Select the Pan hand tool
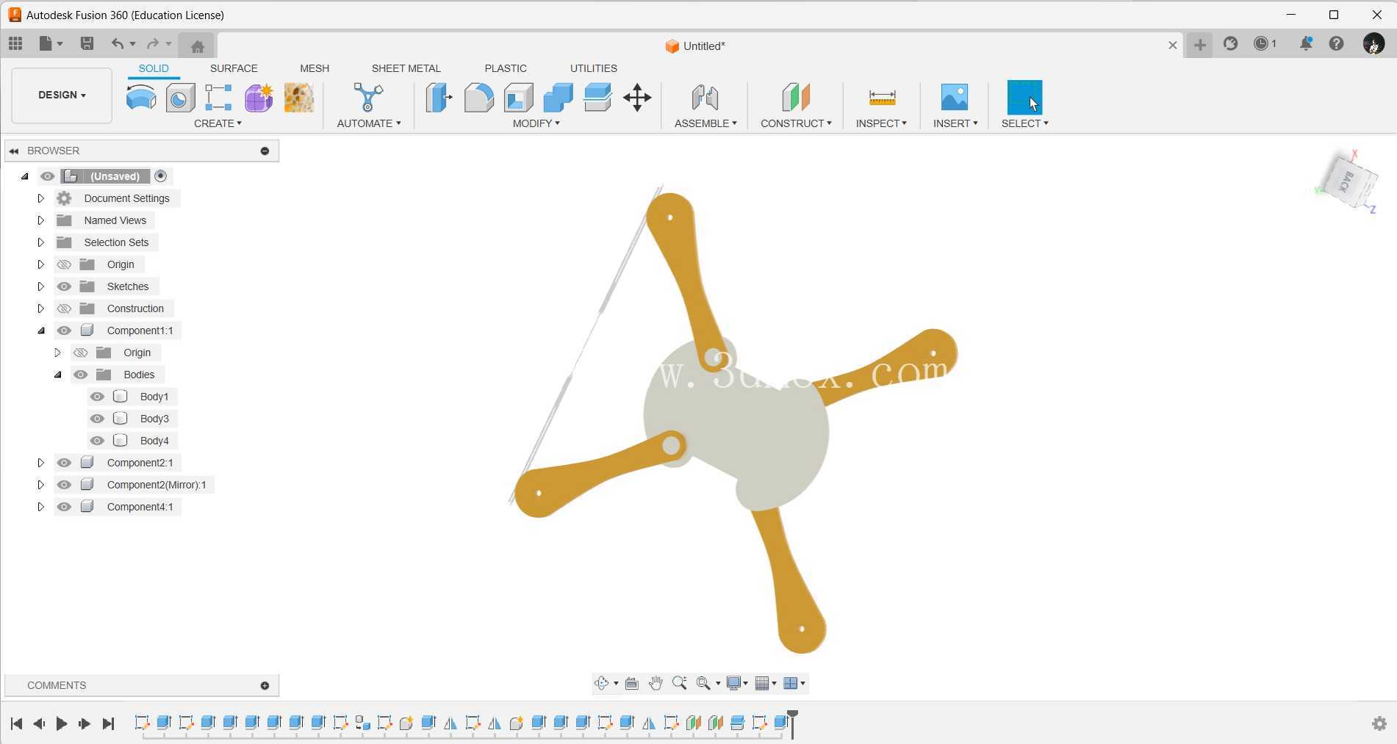The height and width of the screenshot is (744, 1397). point(656,683)
